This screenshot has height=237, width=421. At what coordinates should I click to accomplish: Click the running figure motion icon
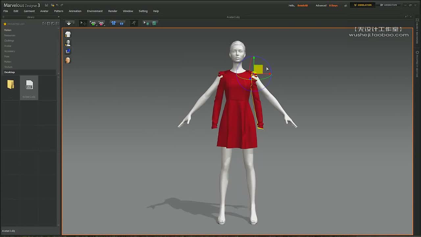point(134,23)
